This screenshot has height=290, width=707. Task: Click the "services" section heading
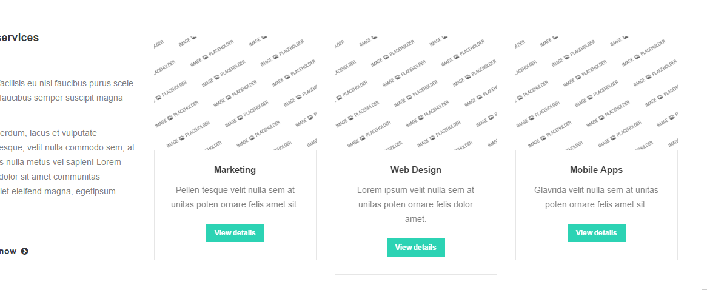(x=19, y=38)
